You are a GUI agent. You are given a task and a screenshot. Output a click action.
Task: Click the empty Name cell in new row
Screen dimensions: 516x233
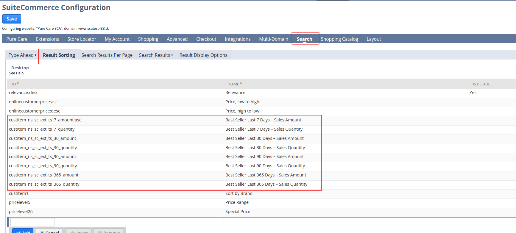[345, 222]
